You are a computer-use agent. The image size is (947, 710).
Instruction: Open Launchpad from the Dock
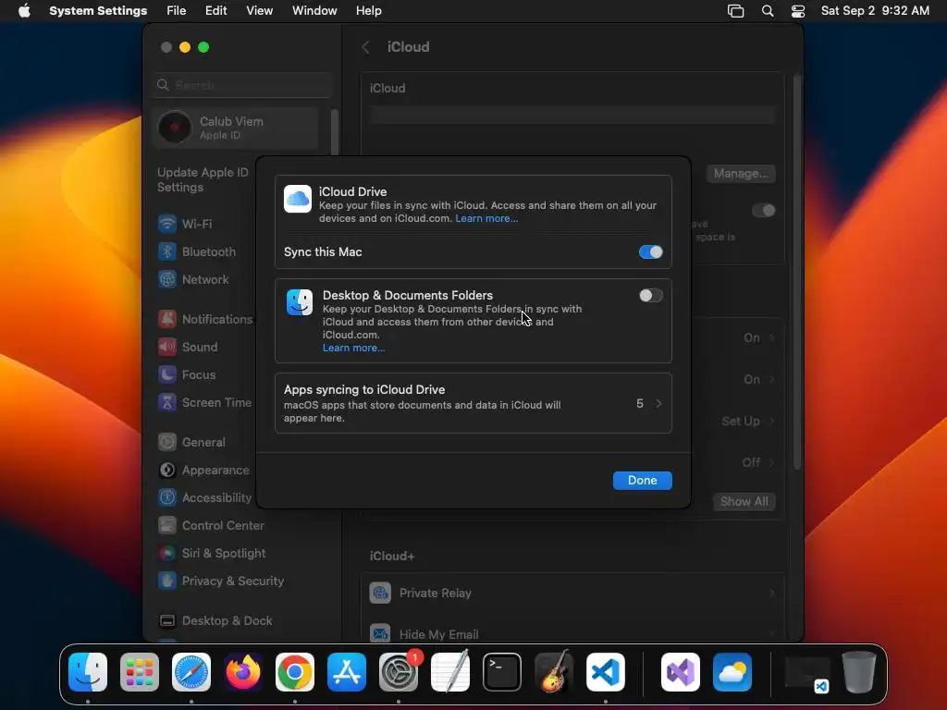(x=140, y=671)
